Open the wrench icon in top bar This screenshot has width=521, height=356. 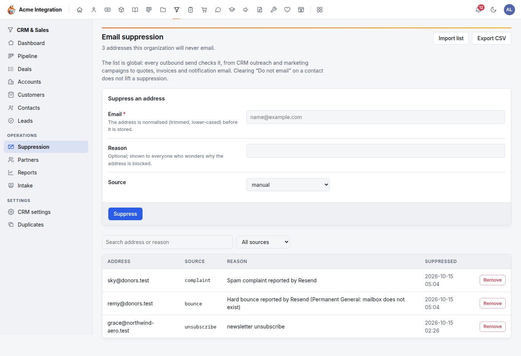pyautogui.click(x=274, y=10)
